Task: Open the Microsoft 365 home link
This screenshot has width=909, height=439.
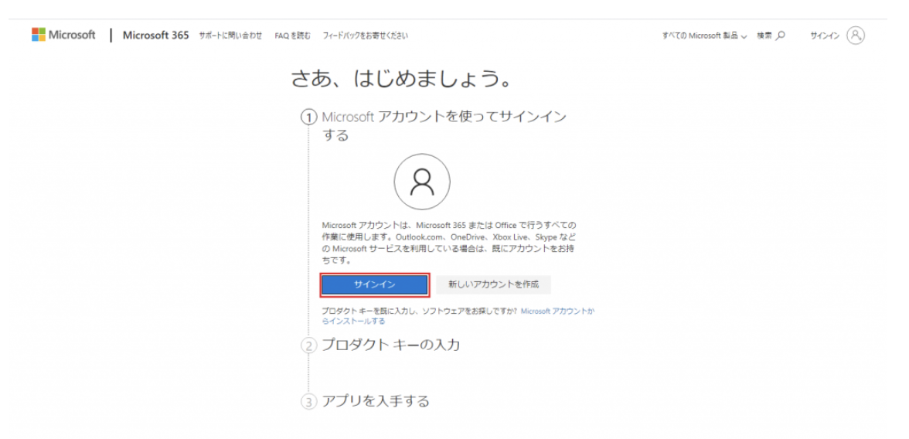Action: point(156,35)
